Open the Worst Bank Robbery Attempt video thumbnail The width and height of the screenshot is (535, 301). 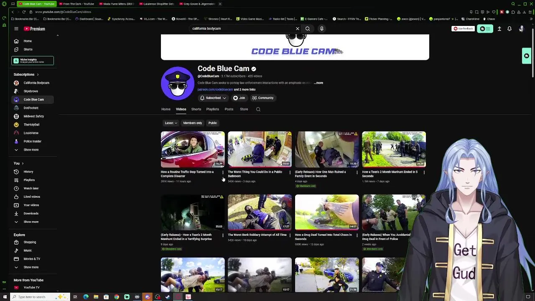[x=260, y=212]
